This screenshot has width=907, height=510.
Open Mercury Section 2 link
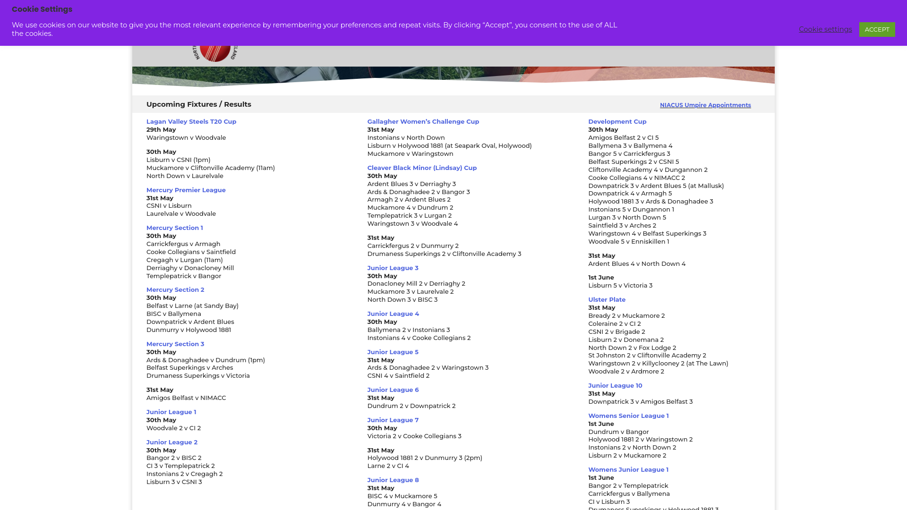(x=175, y=289)
